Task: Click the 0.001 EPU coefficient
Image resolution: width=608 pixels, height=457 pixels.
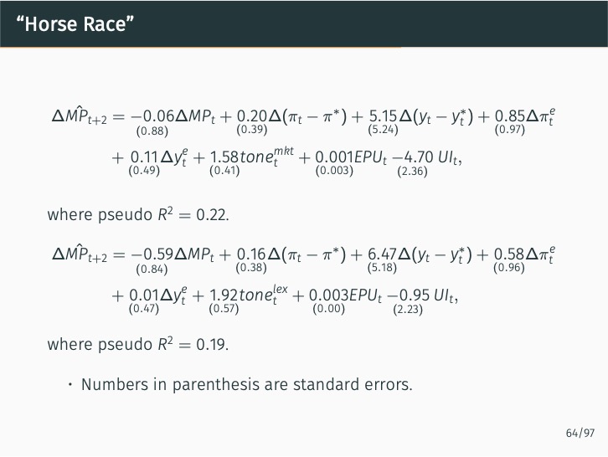Action: tap(333, 157)
